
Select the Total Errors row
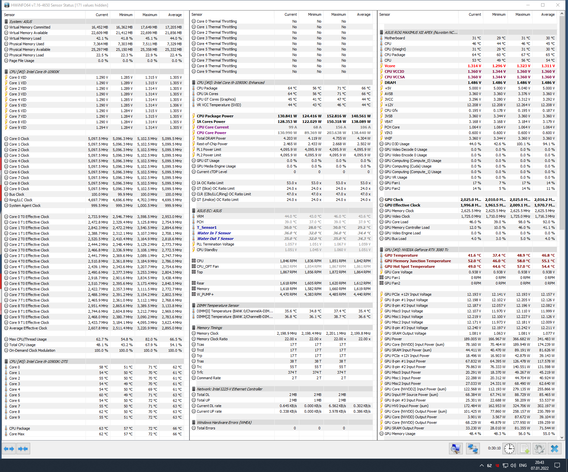(282, 428)
